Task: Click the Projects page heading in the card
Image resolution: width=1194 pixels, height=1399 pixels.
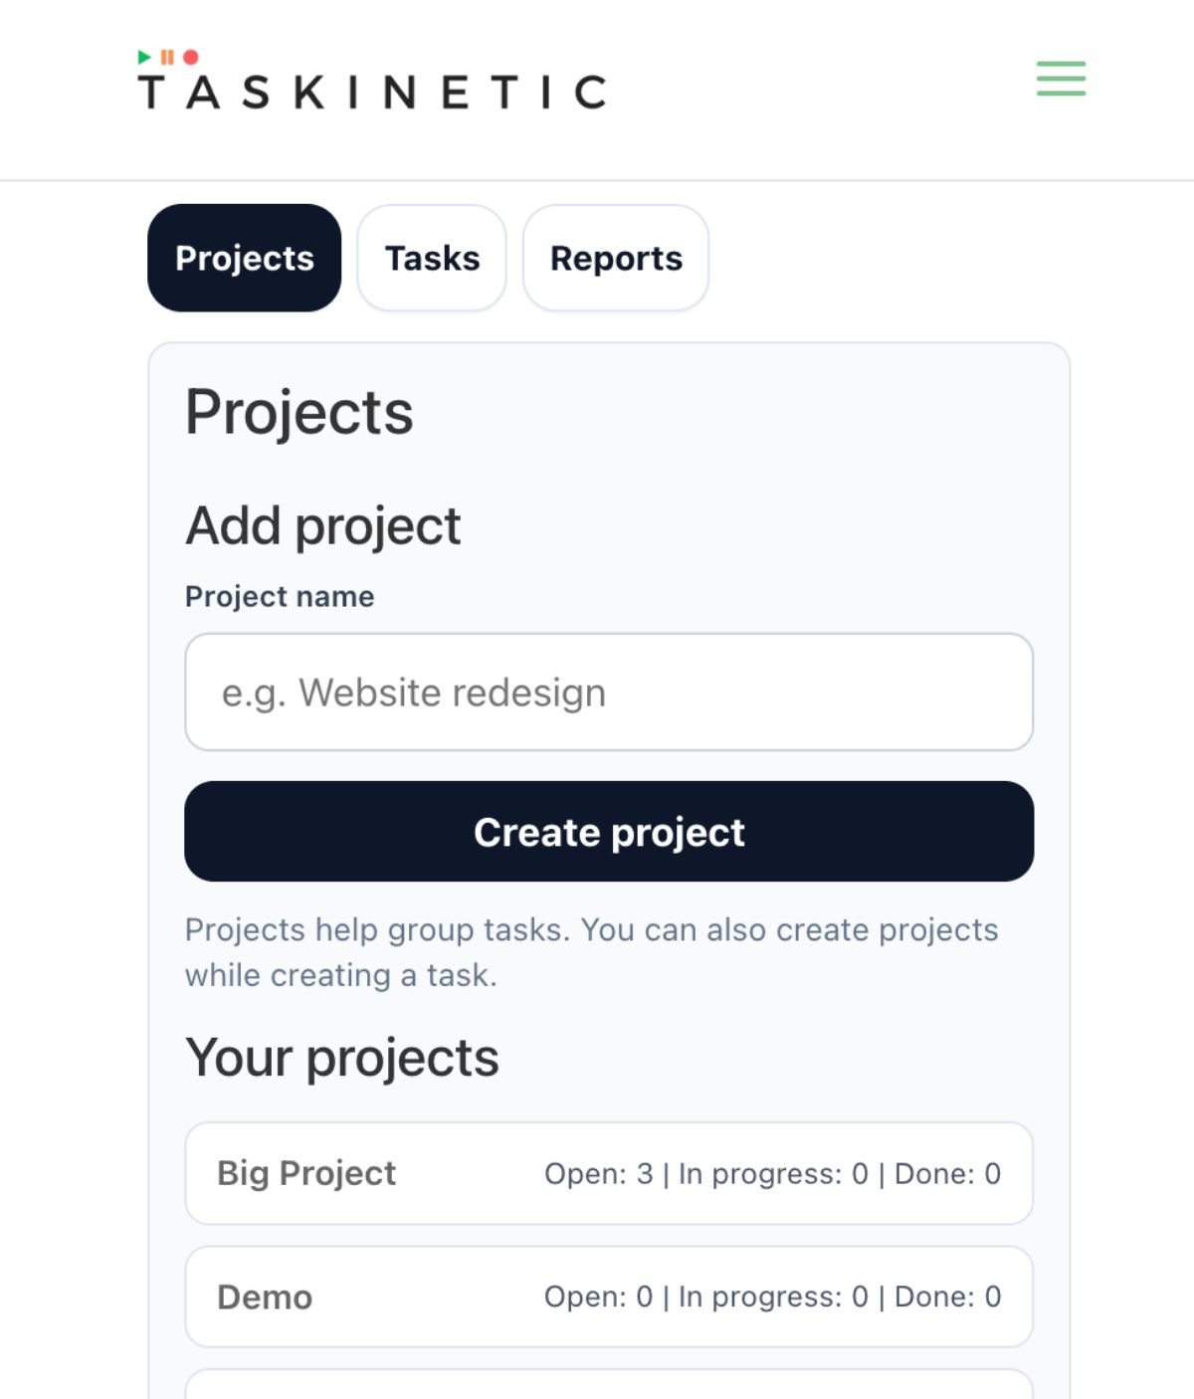Action: 299,412
